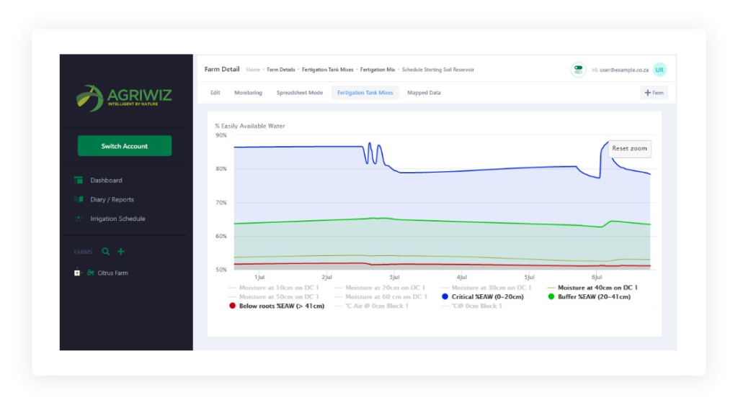Open the user@example.co.za account menu
The image size is (738, 410).
click(x=620, y=70)
